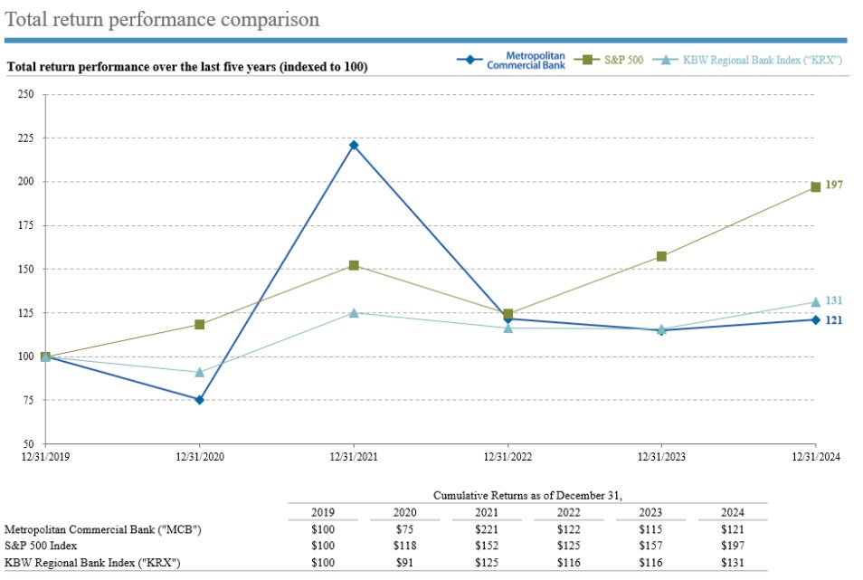Select the KRX triangle point at 12/31/2021
This screenshot has height=580, width=863.
[354, 312]
